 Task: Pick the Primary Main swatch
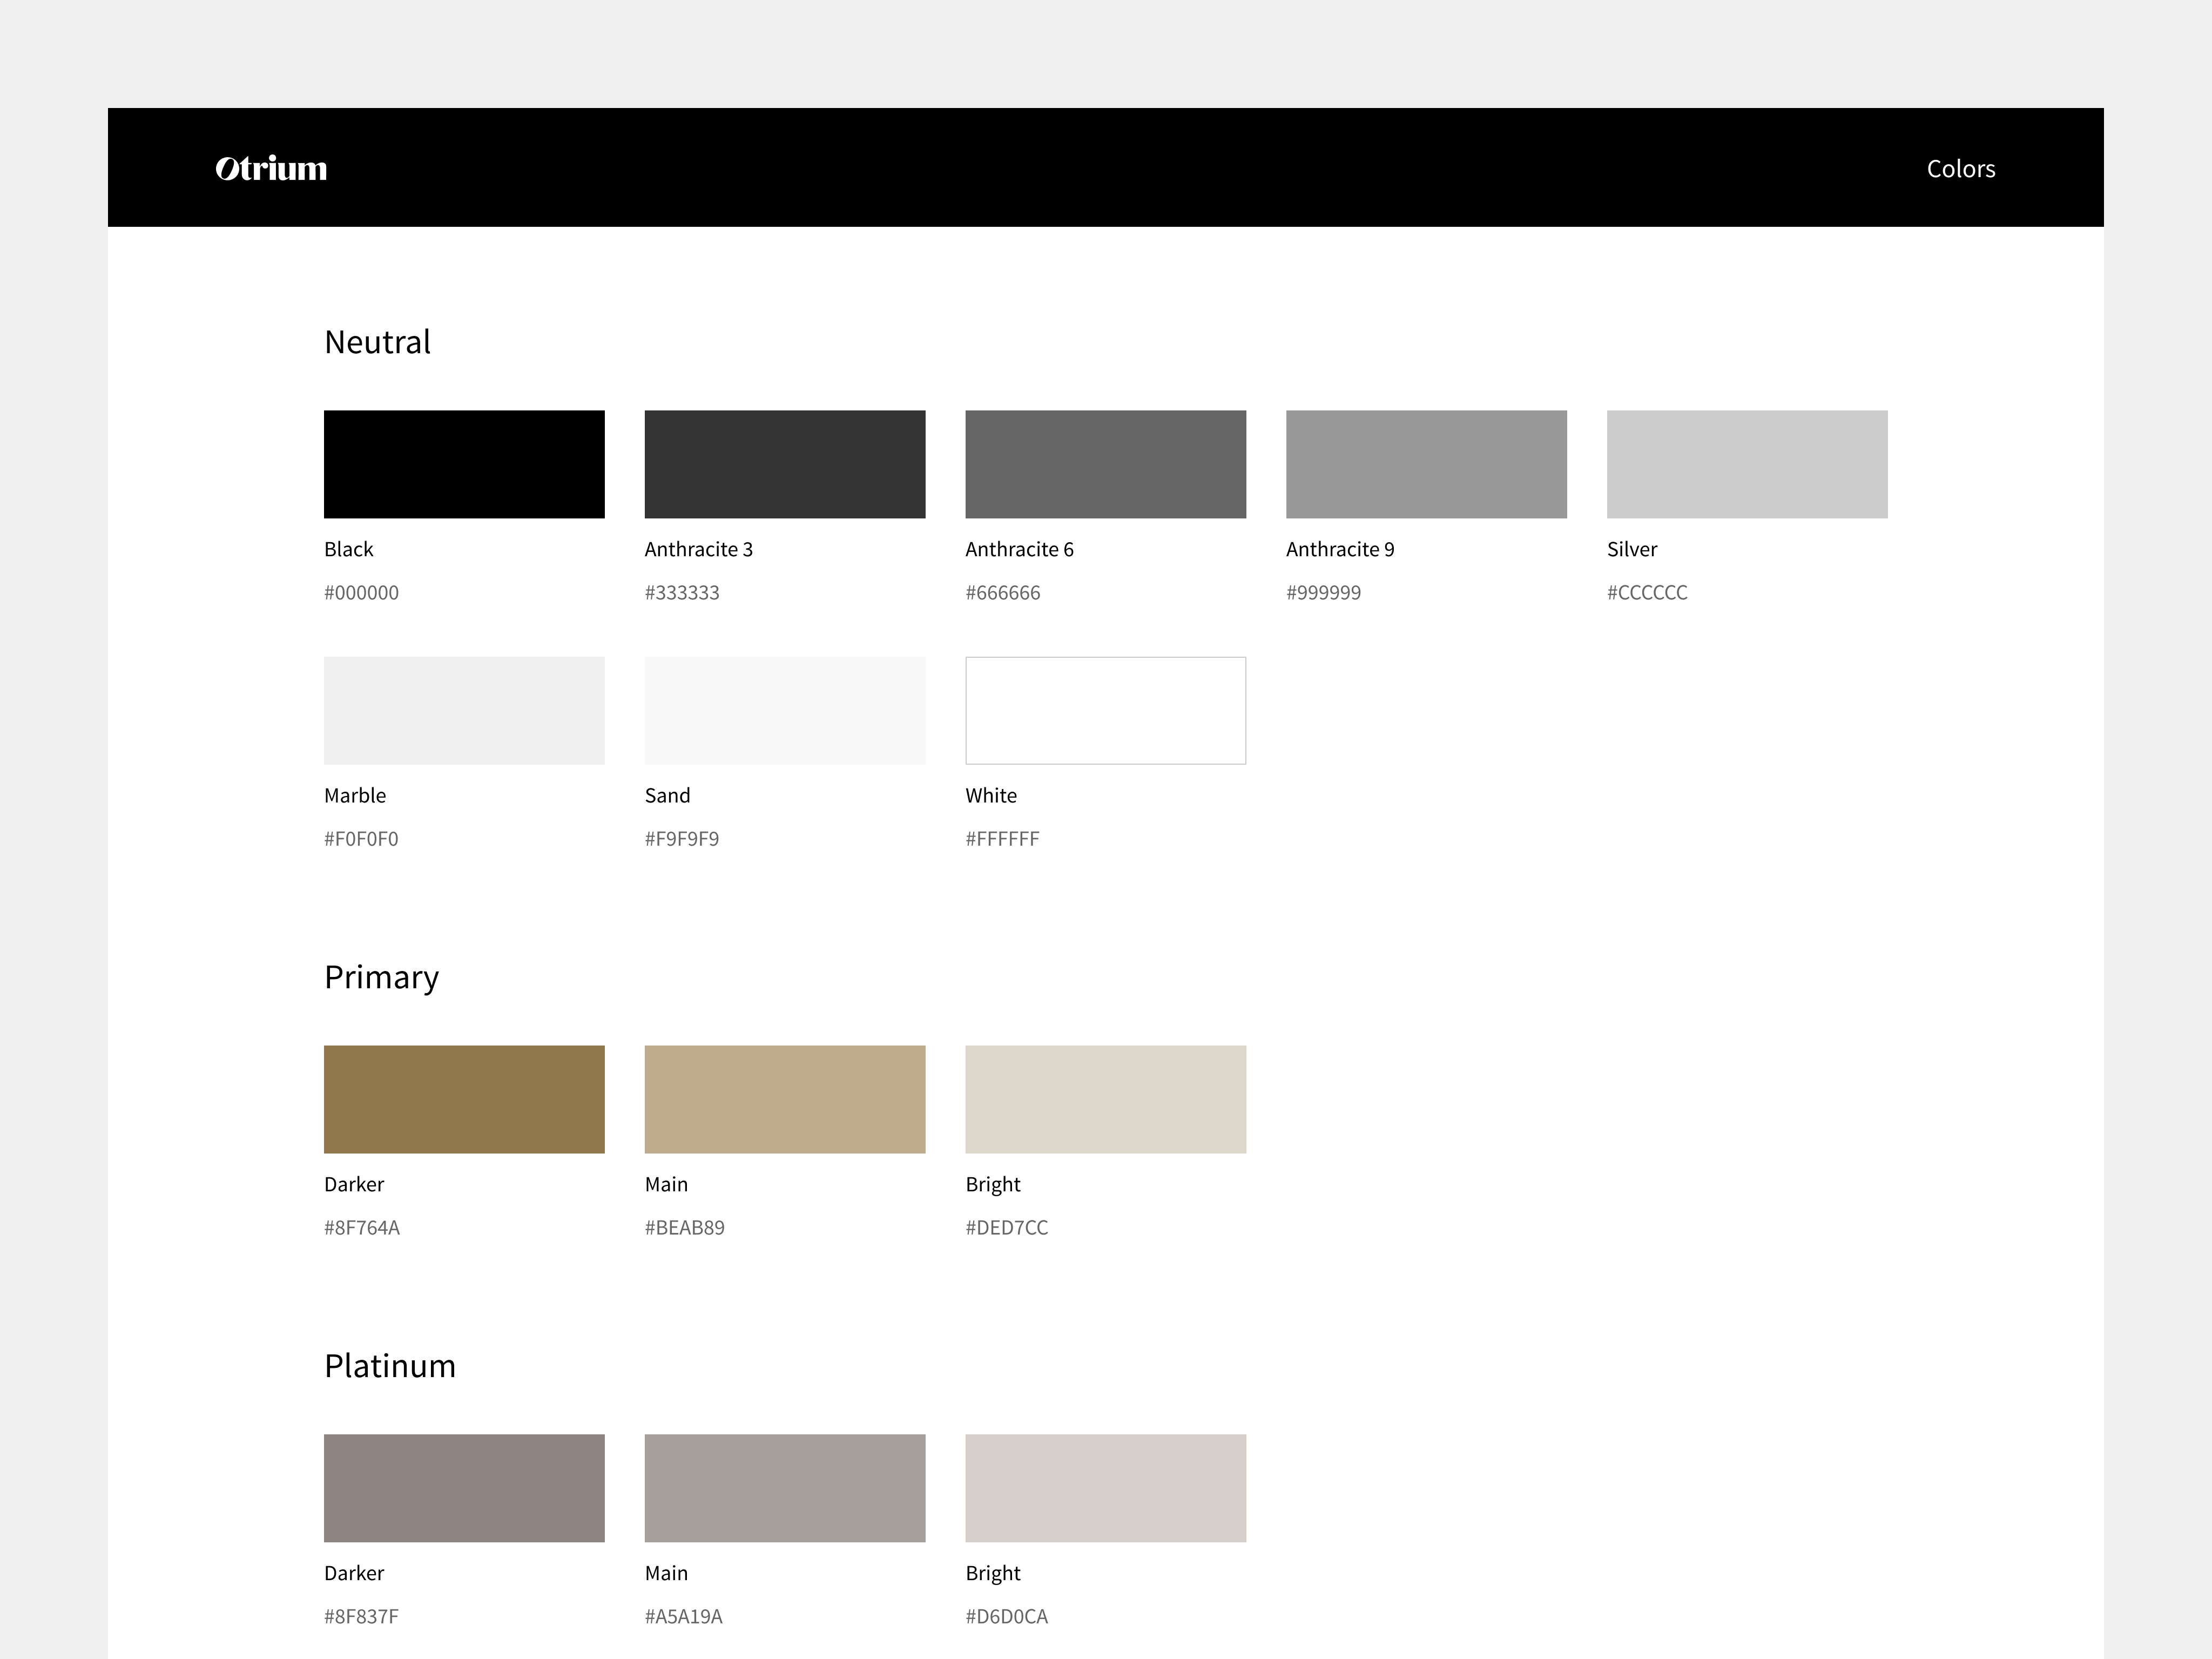click(x=785, y=1099)
